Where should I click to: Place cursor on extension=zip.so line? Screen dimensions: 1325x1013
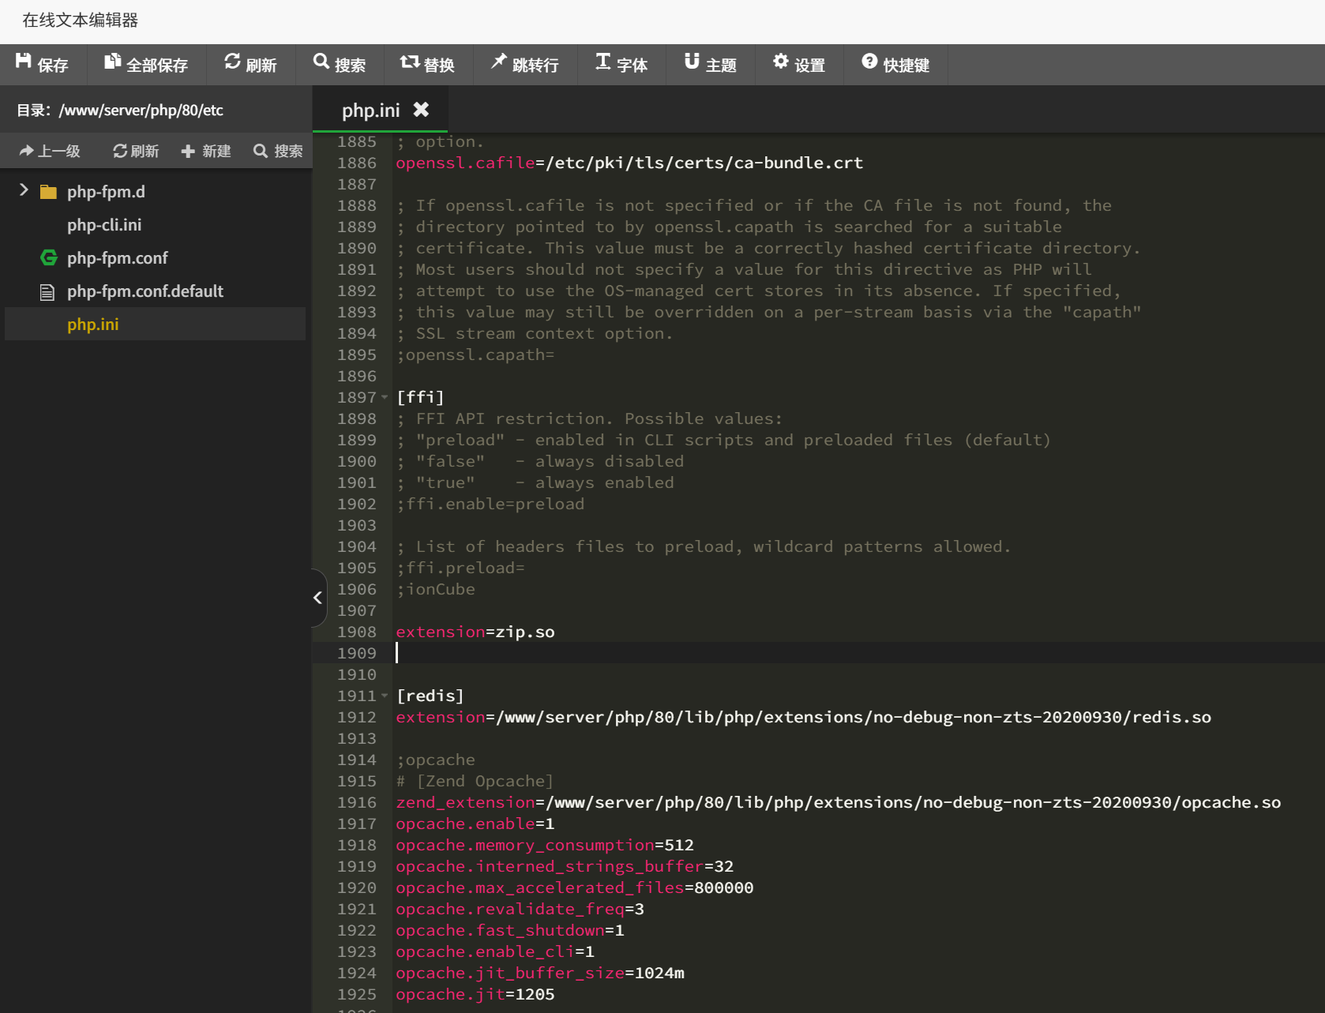pyautogui.click(x=475, y=632)
